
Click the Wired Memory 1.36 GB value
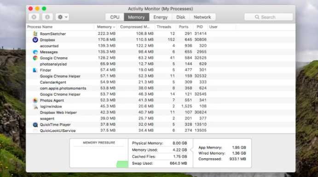pos(239,153)
